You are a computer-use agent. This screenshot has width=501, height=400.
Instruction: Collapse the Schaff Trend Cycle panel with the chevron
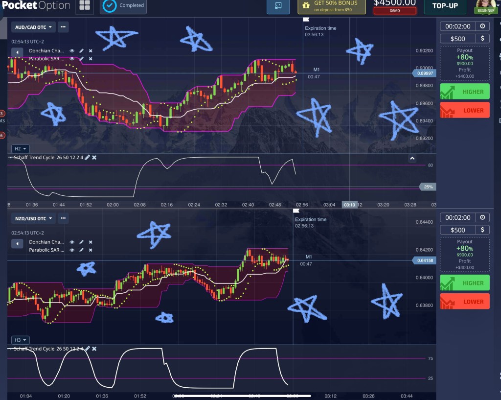point(412,158)
